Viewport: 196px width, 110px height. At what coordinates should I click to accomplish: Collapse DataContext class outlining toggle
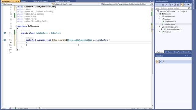point(16,33)
